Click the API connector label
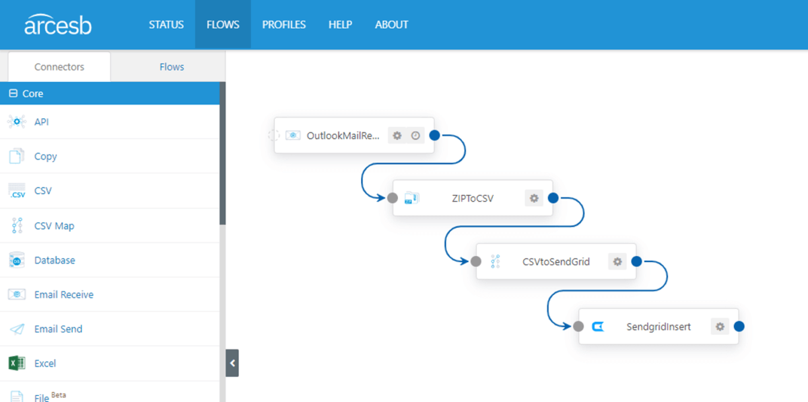 [x=42, y=122]
